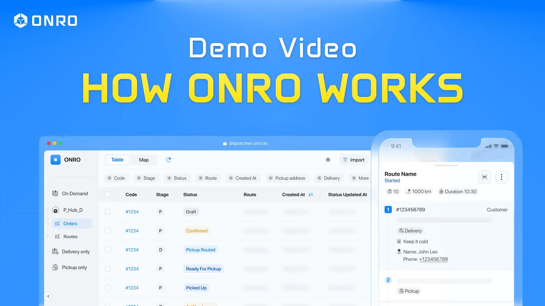
Task: Add the Stage filter chip
Action: [x=146, y=178]
